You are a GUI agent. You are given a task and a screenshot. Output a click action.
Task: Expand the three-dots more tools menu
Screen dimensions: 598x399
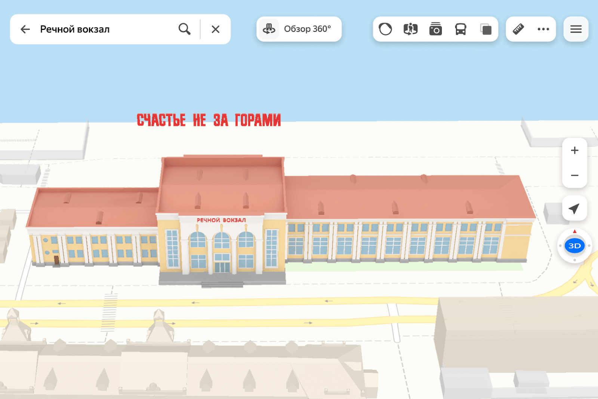543,29
